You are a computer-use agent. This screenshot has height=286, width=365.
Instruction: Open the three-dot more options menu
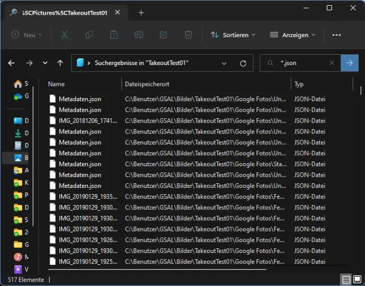point(336,35)
